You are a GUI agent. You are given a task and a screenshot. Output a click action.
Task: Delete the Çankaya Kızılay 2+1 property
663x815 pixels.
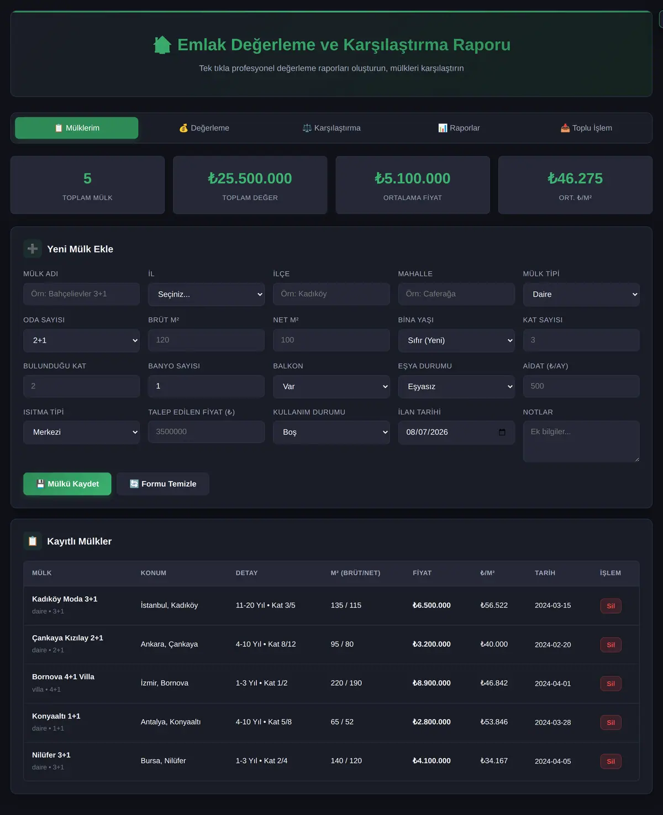pyautogui.click(x=611, y=645)
